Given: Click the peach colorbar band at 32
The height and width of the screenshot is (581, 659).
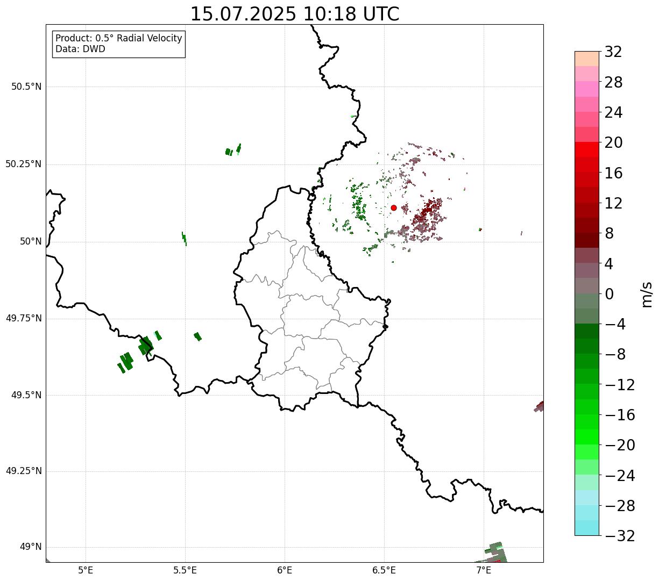Looking at the screenshot, I should (586, 59).
